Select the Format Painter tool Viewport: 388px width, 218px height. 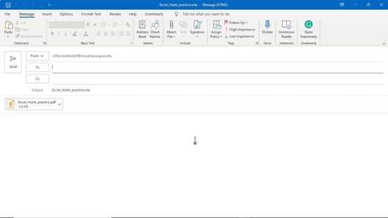[x=29, y=36]
